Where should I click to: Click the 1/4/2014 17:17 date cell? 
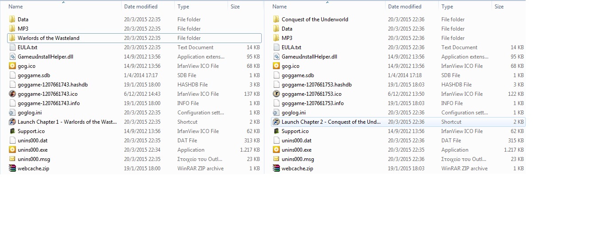(141, 75)
